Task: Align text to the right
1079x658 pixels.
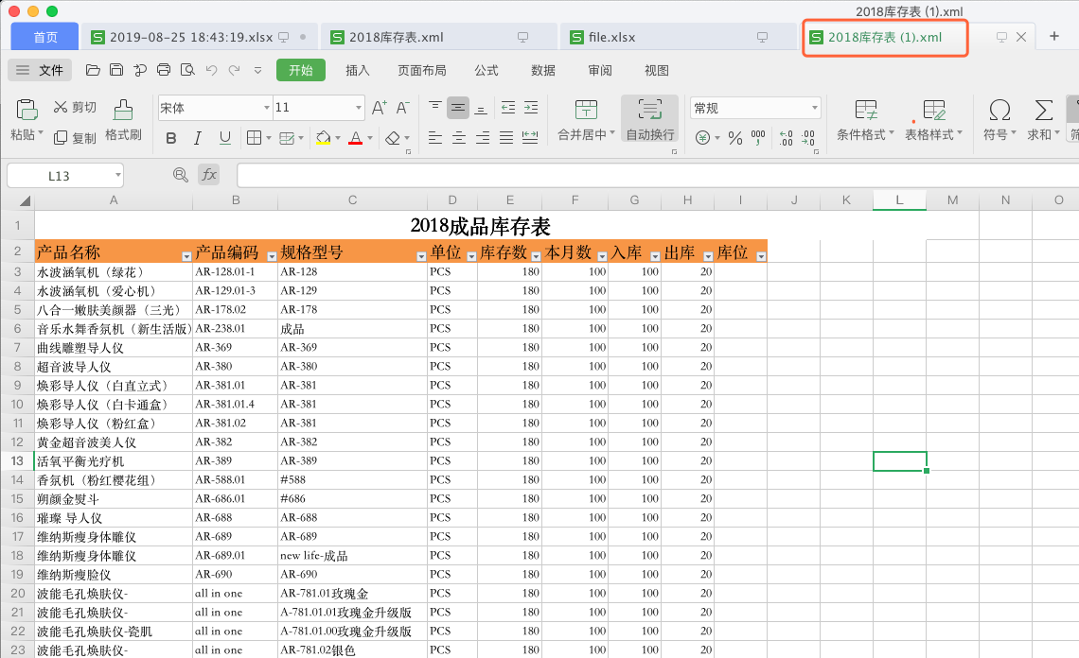Action: (x=483, y=137)
